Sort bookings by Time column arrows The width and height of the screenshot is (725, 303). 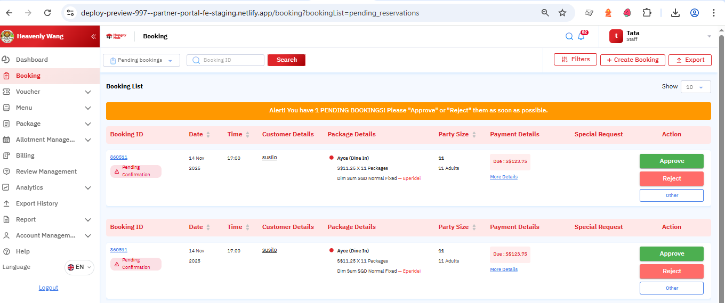coord(247,135)
